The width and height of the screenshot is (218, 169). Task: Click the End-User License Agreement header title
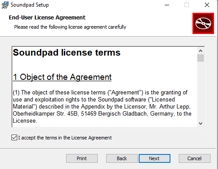[x=47, y=18]
